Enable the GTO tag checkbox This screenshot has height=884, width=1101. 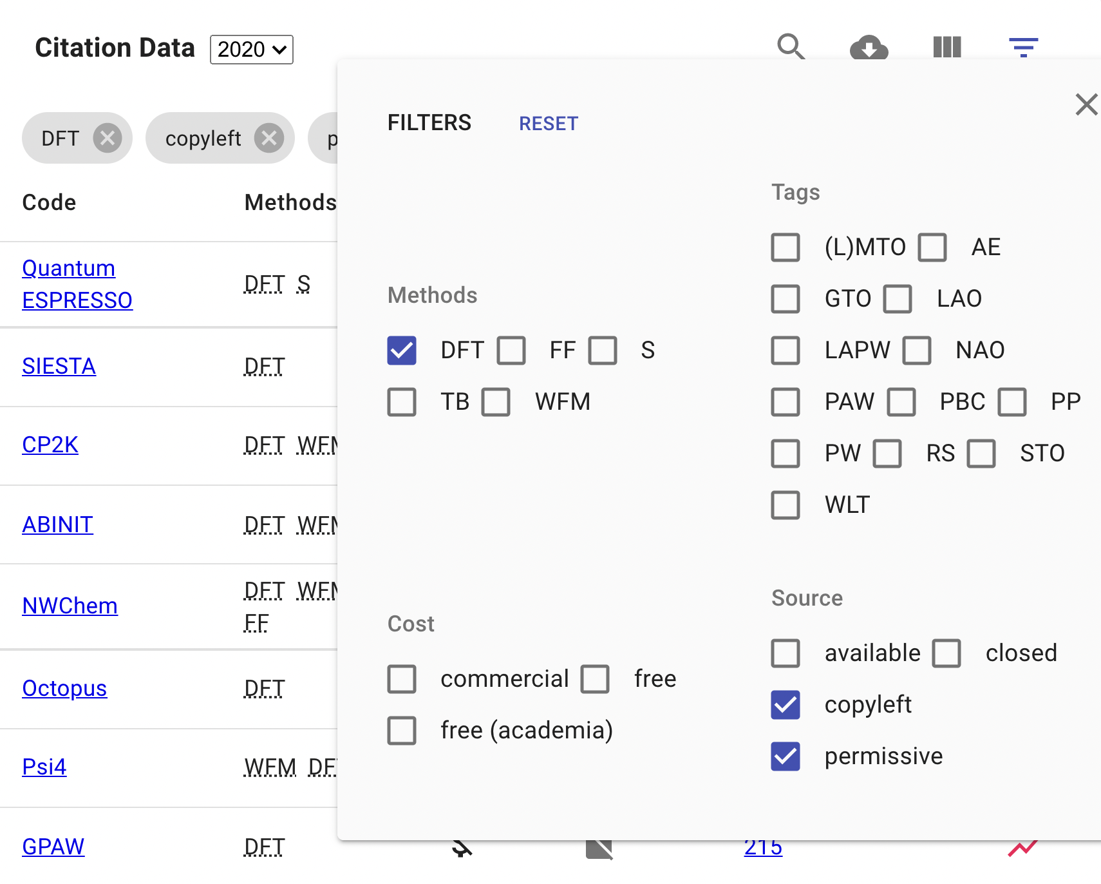(x=786, y=299)
